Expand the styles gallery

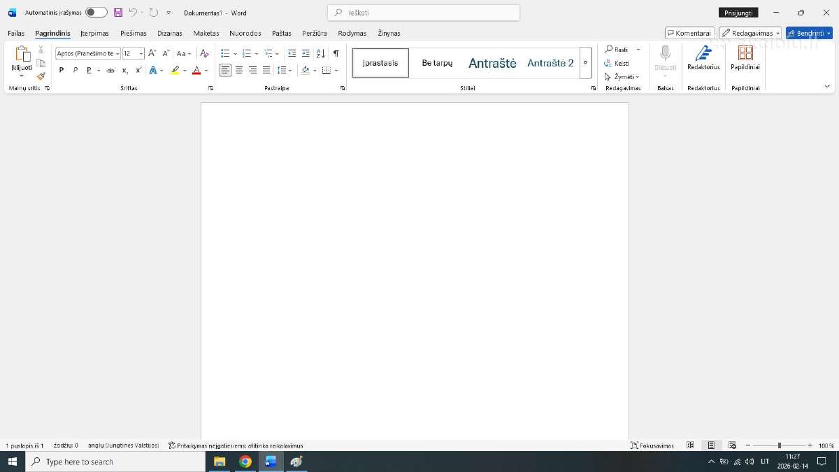[x=585, y=62]
